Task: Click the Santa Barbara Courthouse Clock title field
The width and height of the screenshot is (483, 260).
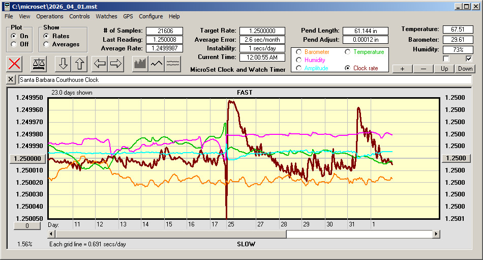Action: click(245, 80)
